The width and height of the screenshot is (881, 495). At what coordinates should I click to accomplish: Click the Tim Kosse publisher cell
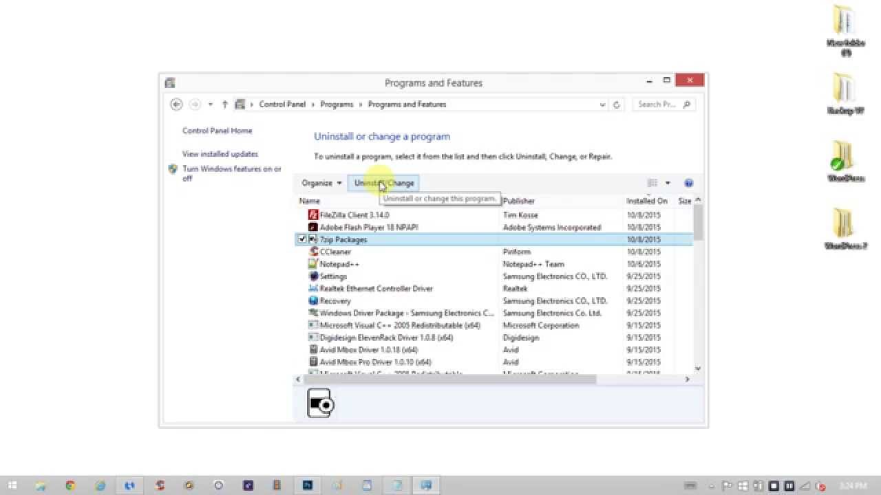(520, 215)
